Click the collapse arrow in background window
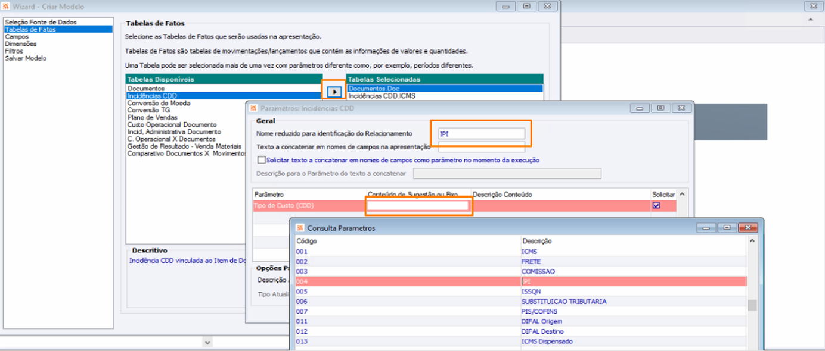Image resolution: width=825 pixels, height=351 pixels. point(811,20)
